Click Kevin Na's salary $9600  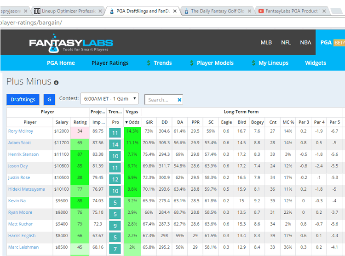tap(62, 201)
